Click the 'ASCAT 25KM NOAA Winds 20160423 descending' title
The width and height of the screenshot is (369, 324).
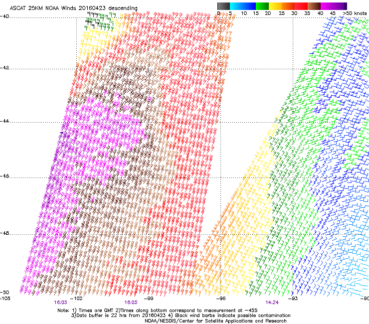point(73,8)
